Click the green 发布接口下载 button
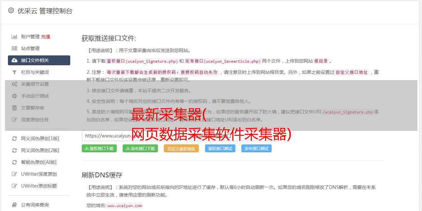The height and width of the screenshot is (211, 422). (x=140, y=148)
